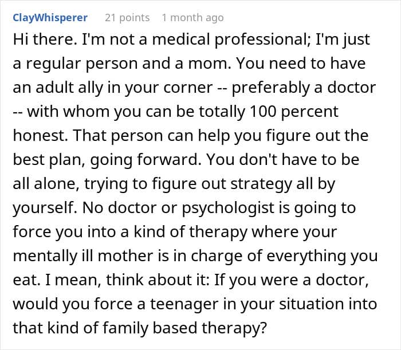Click the "1 month ago" timestamp
Image resolution: width=401 pixels, height=350 pixels.
click(x=192, y=18)
